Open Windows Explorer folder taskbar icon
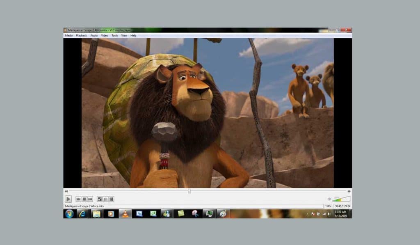The image size is (420, 245). (96, 214)
